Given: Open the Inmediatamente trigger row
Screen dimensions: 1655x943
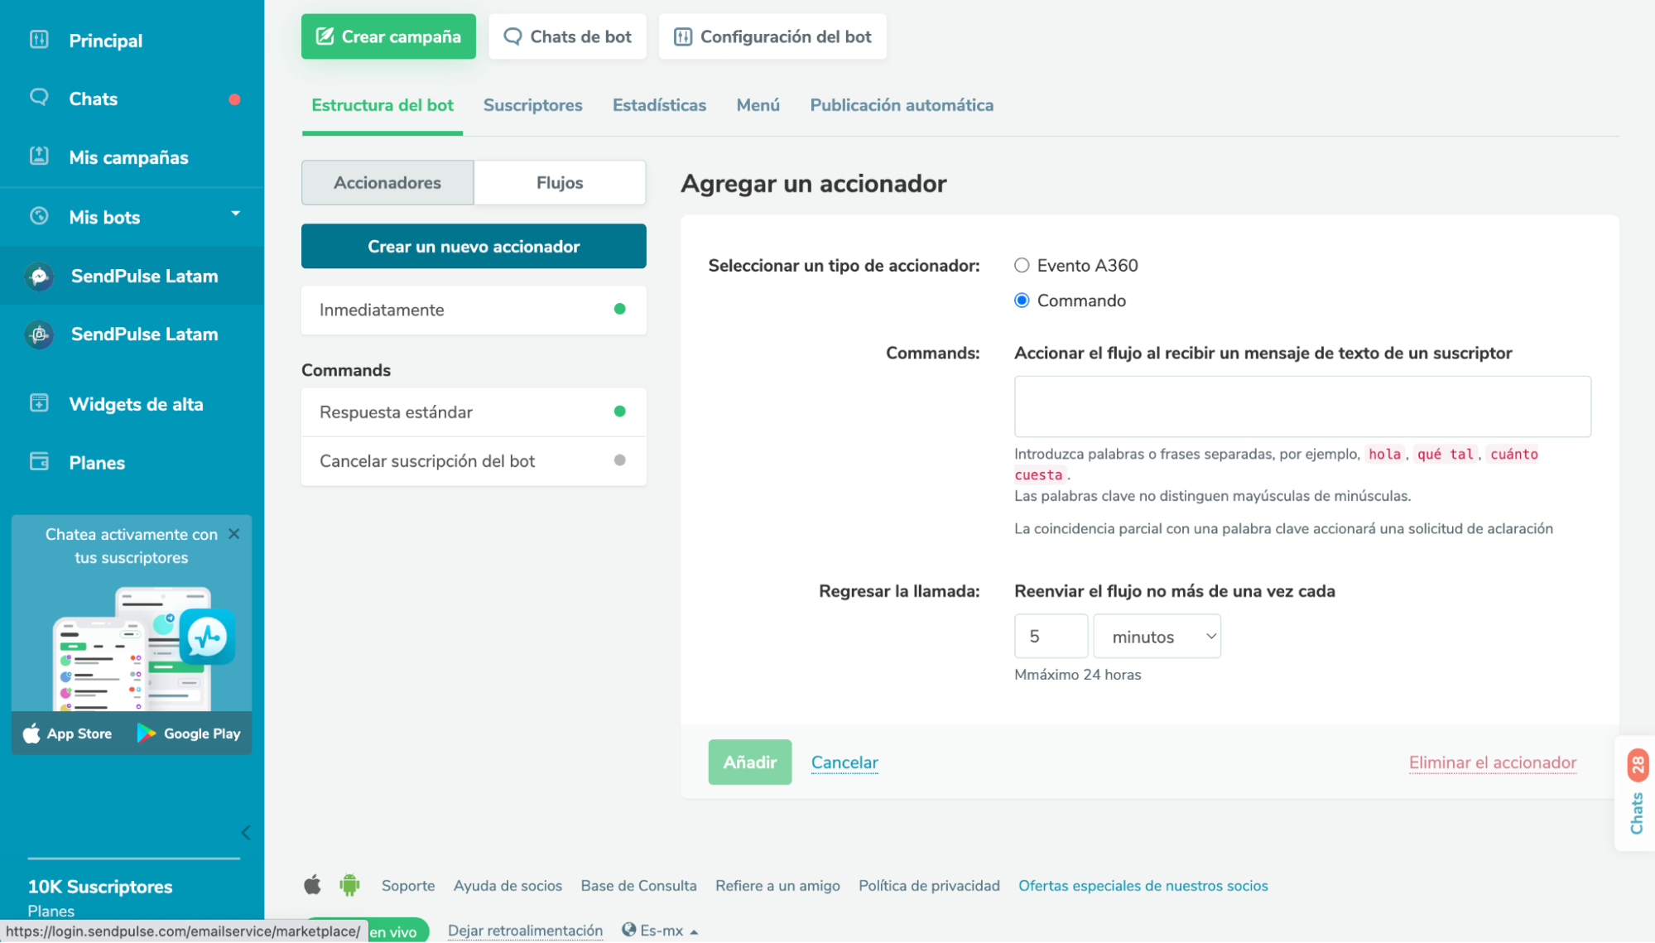Looking at the screenshot, I should click(x=474, y=310).
